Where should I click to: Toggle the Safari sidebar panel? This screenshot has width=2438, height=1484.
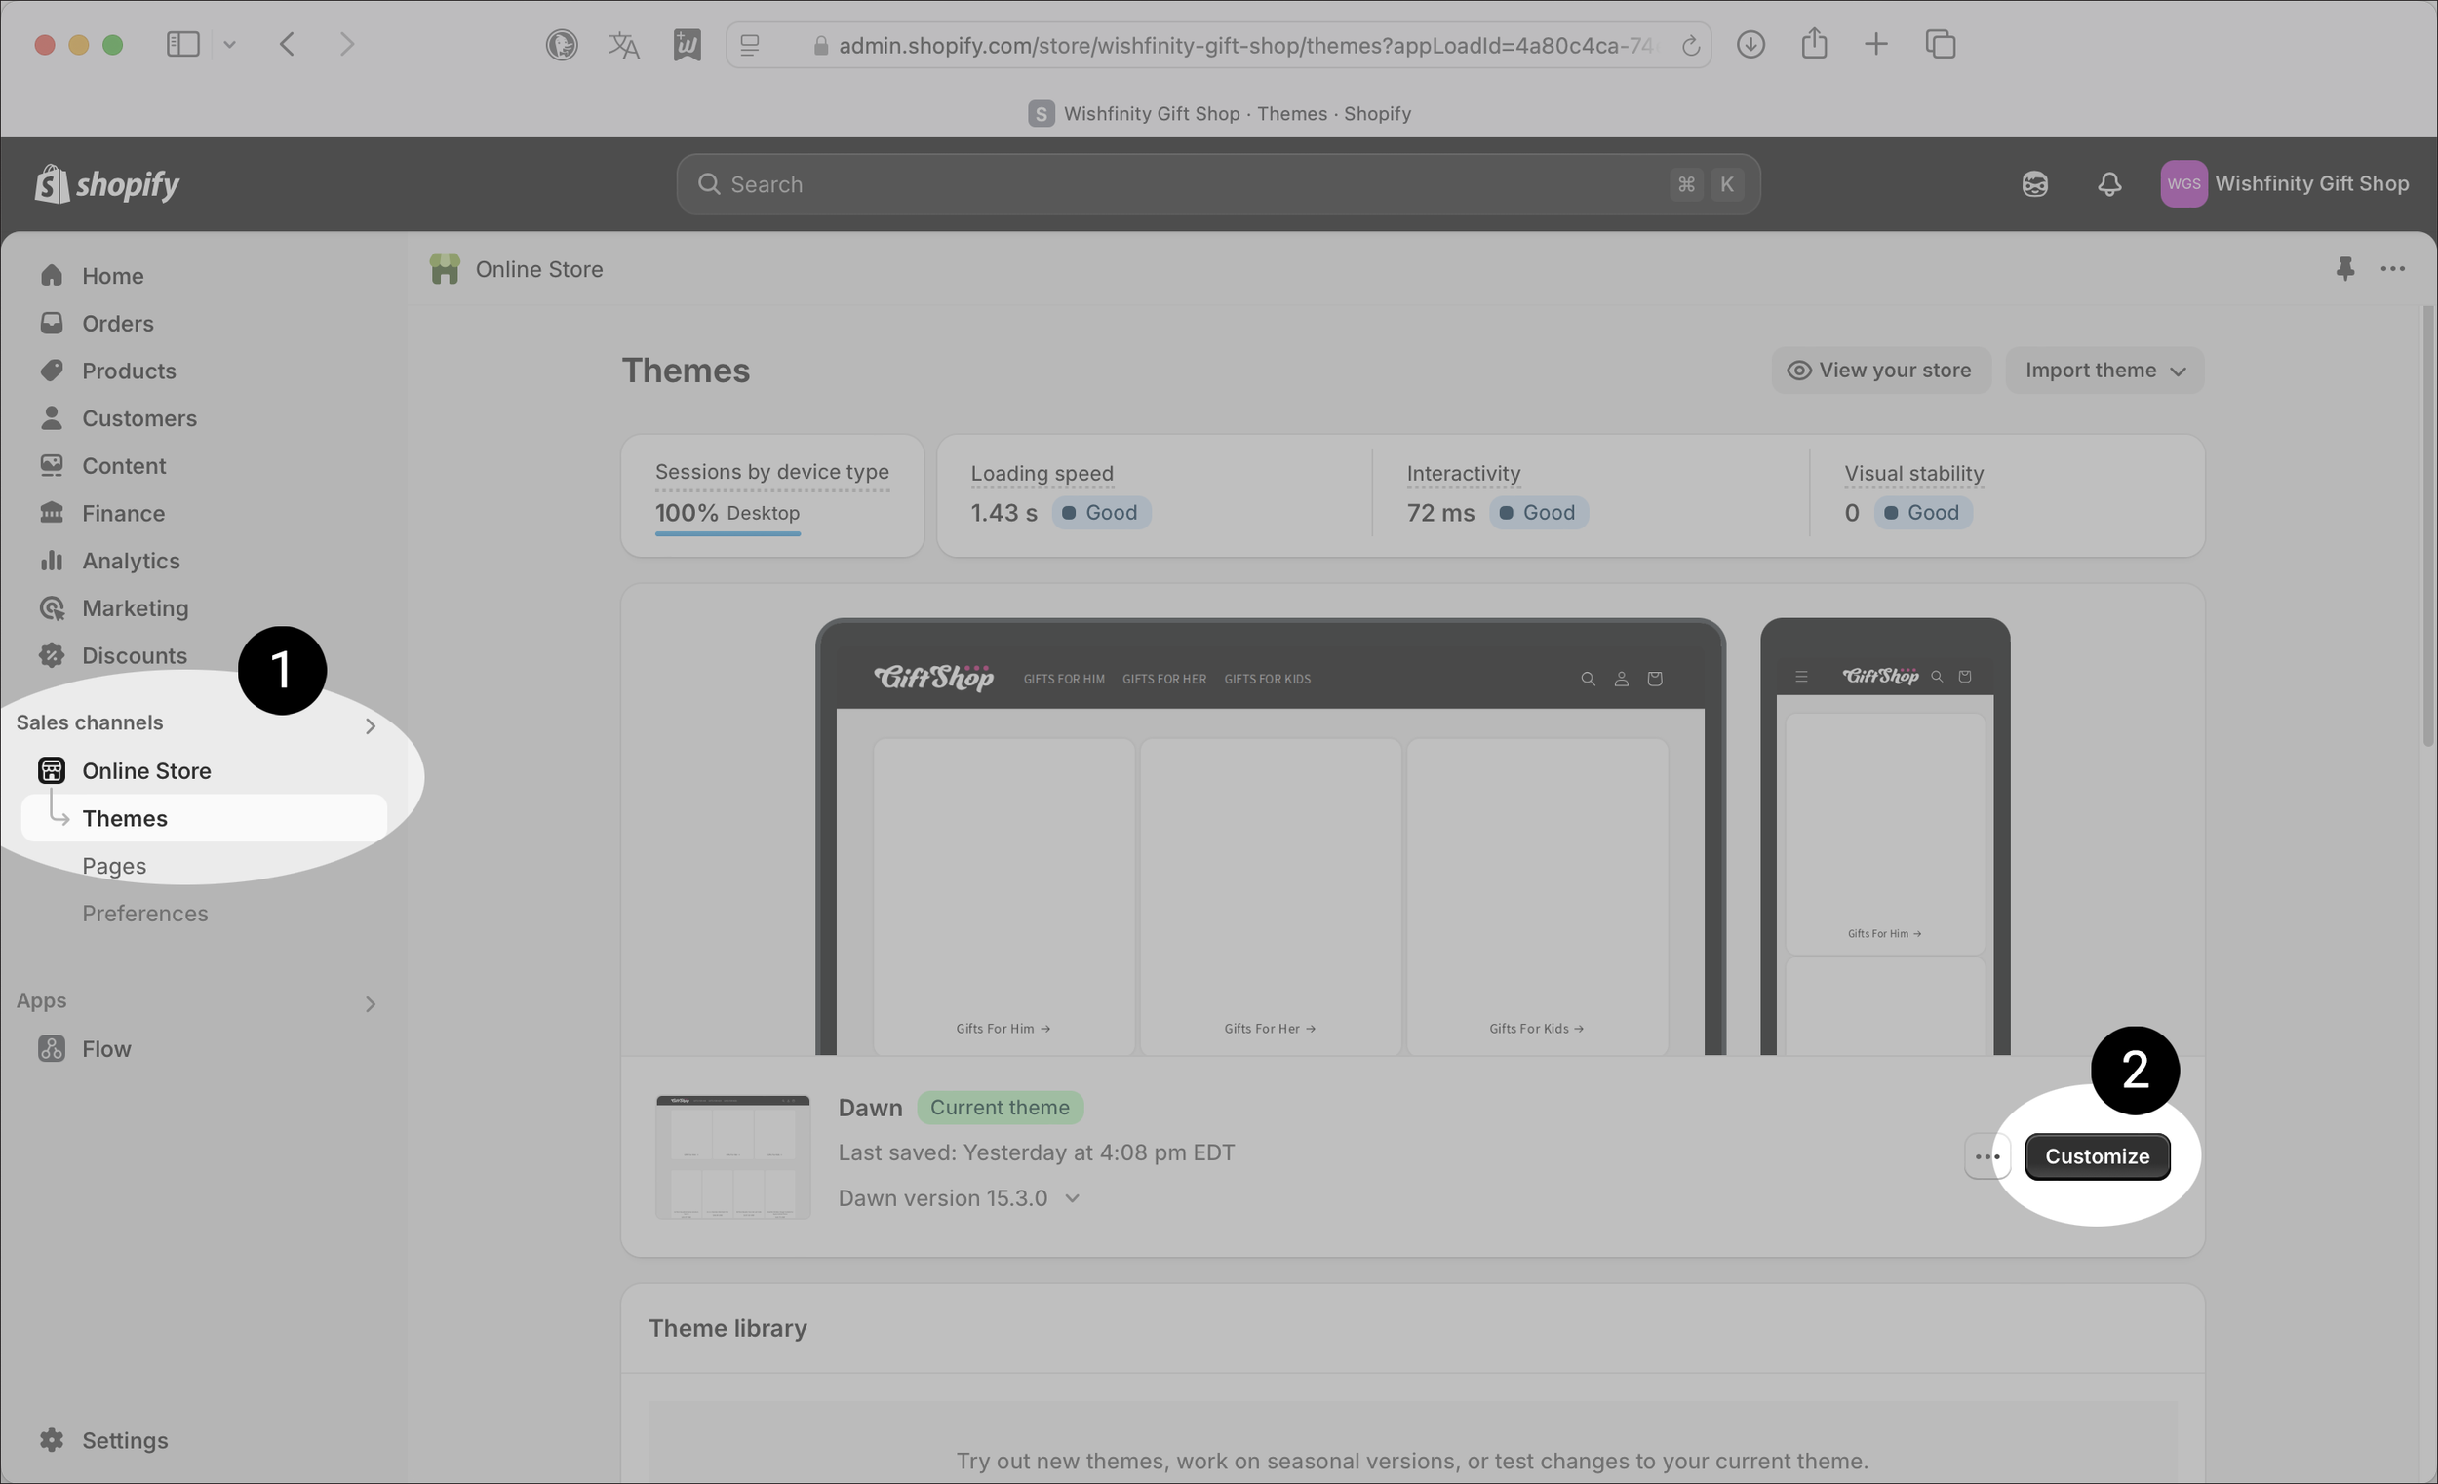pos(183,45)
